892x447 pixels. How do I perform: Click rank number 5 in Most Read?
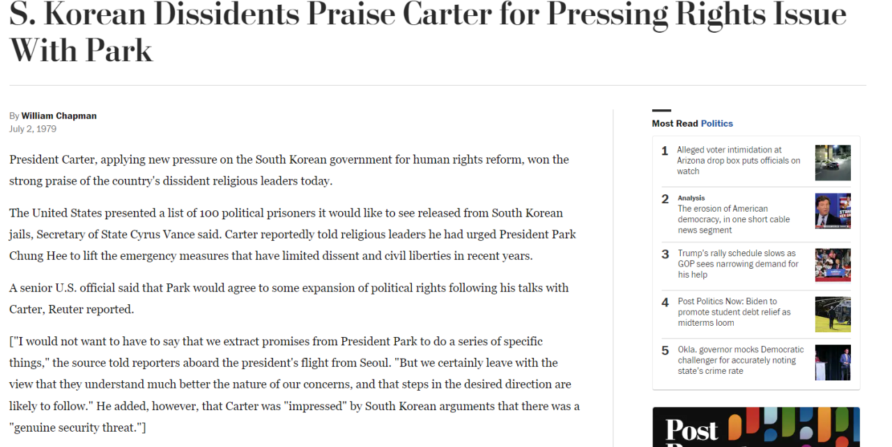click(x=665, y=350)
